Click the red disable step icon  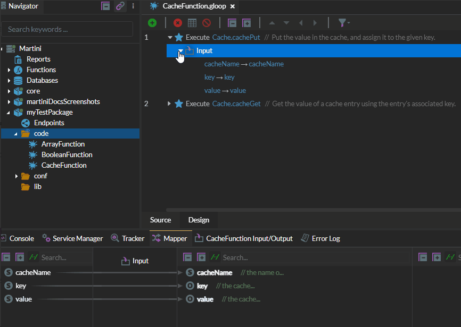pyautogui.click(x=207, y=23)
